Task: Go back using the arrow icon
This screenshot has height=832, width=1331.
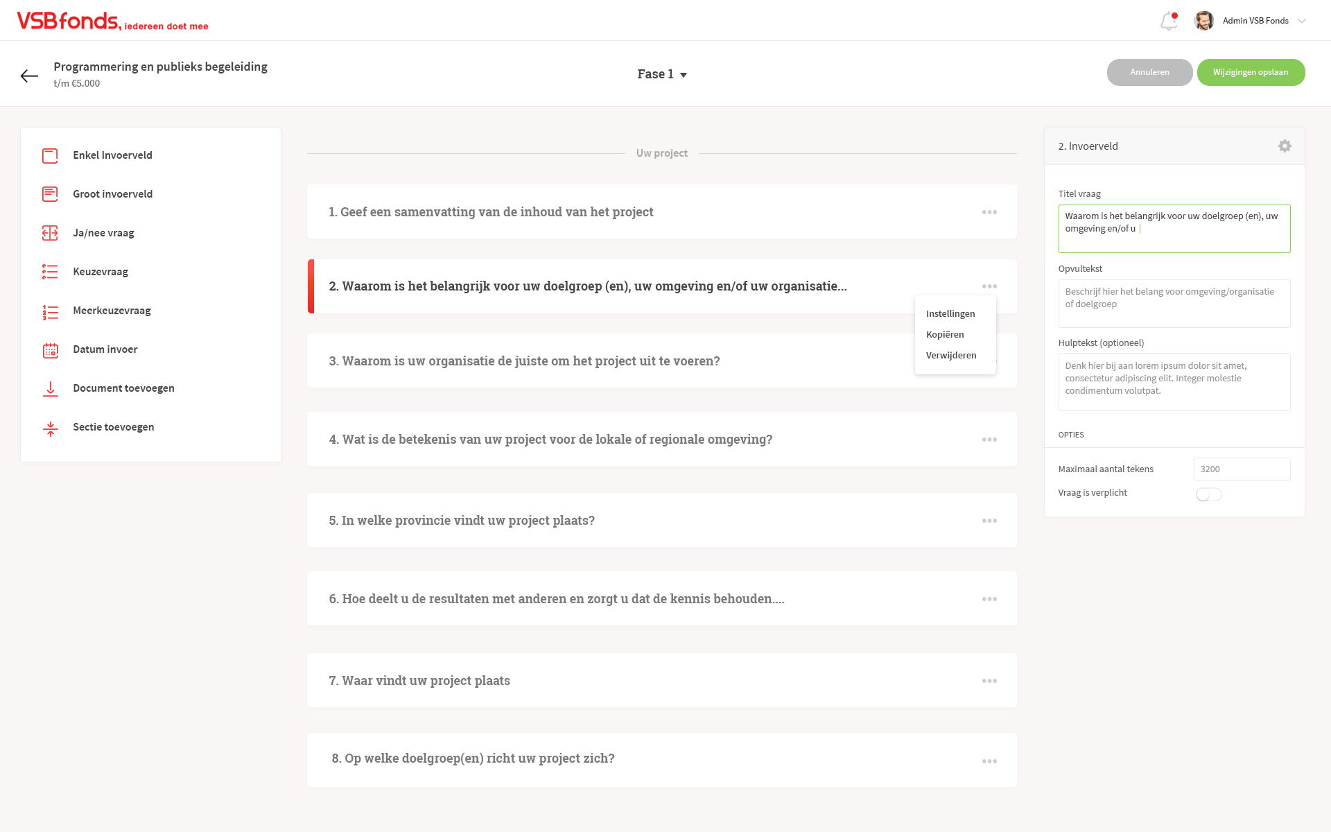Action: pyautogui.click(x=29, y=76)
